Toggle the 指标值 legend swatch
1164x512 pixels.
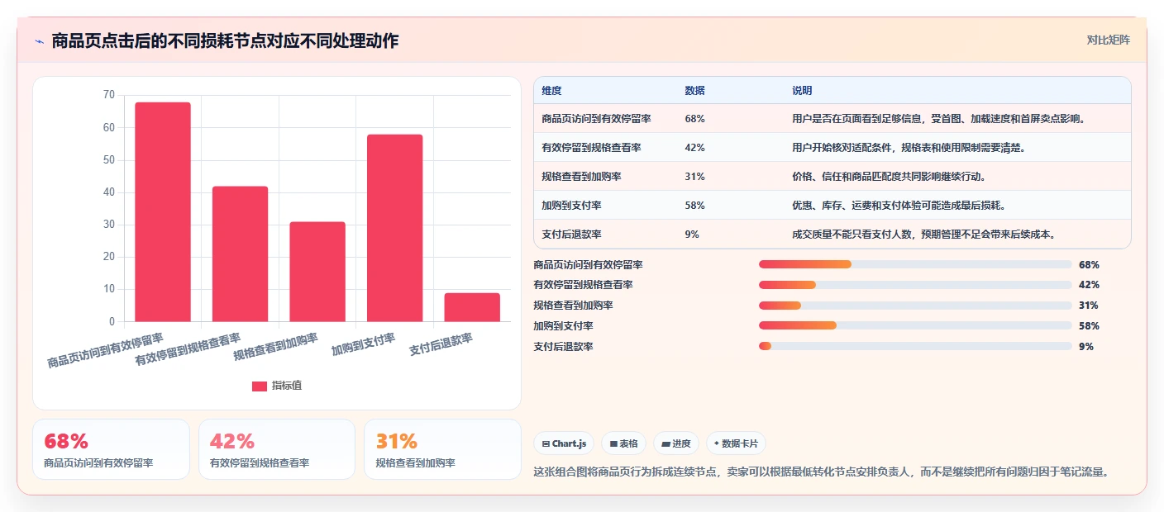click(x=260, y=386)
